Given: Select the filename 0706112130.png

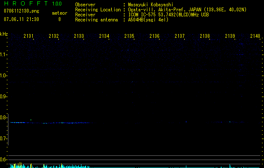Looking at the screenshot, I should (21, 11).
